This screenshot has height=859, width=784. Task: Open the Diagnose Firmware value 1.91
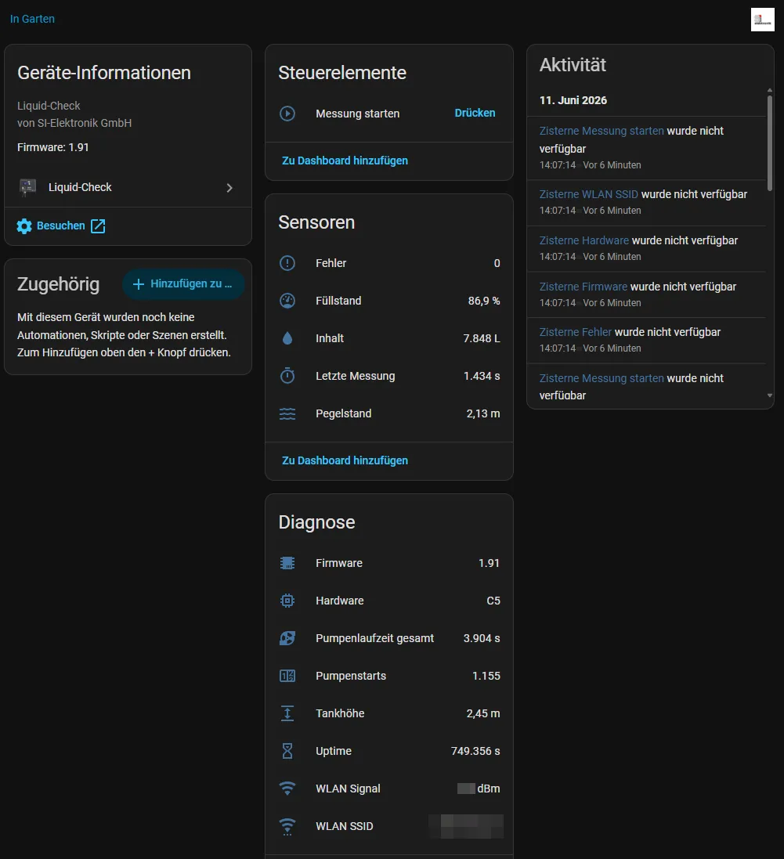(x=489, y=563)
